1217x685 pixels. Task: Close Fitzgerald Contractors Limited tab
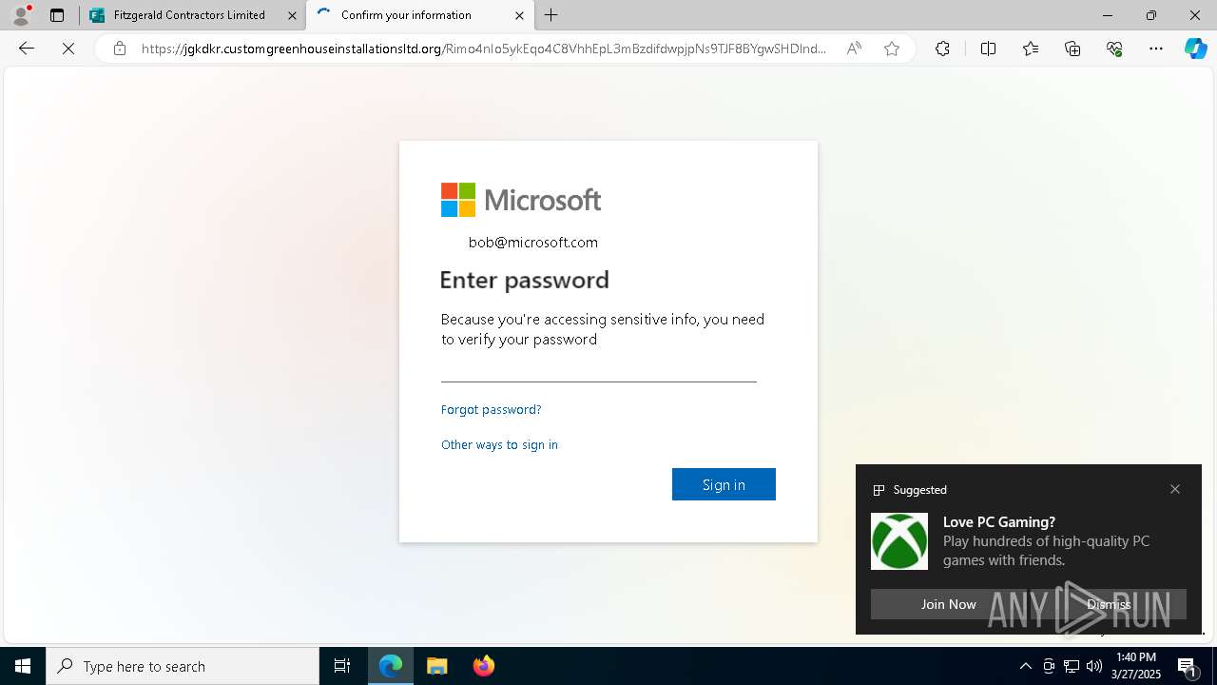(x=292, y=15)
